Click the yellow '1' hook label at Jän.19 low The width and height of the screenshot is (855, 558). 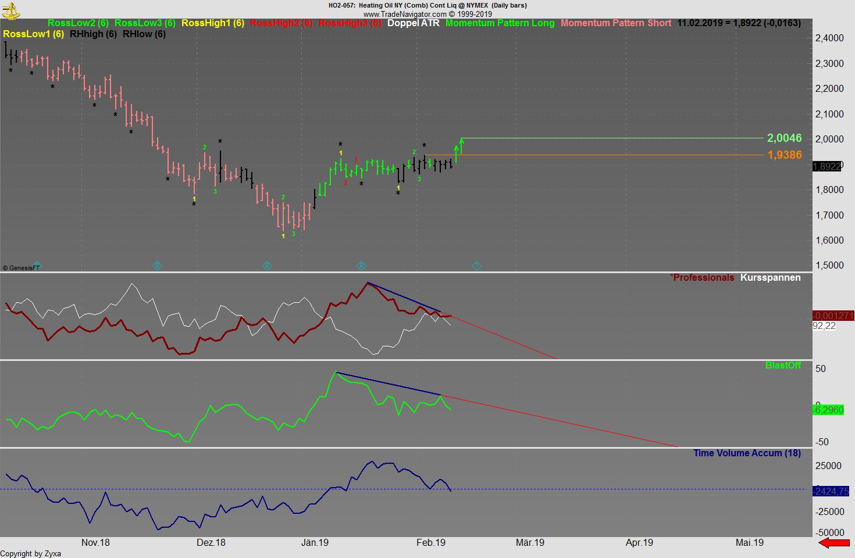coord(283,236)
